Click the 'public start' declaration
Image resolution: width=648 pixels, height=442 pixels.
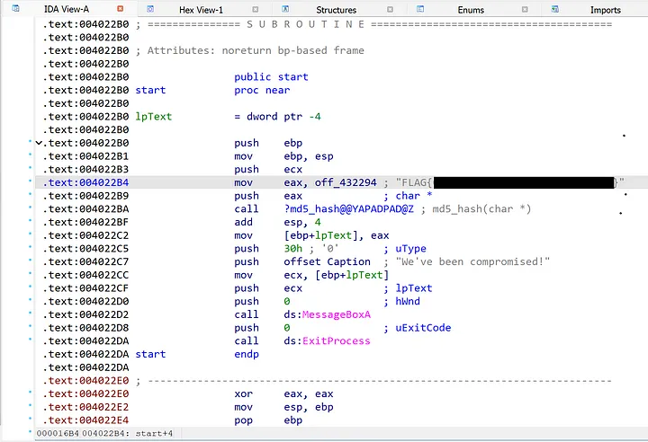tap(271, 76)
